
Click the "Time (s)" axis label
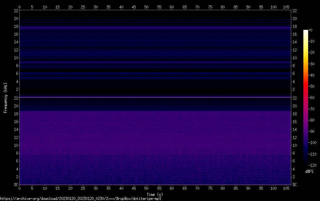pos(155,194)
